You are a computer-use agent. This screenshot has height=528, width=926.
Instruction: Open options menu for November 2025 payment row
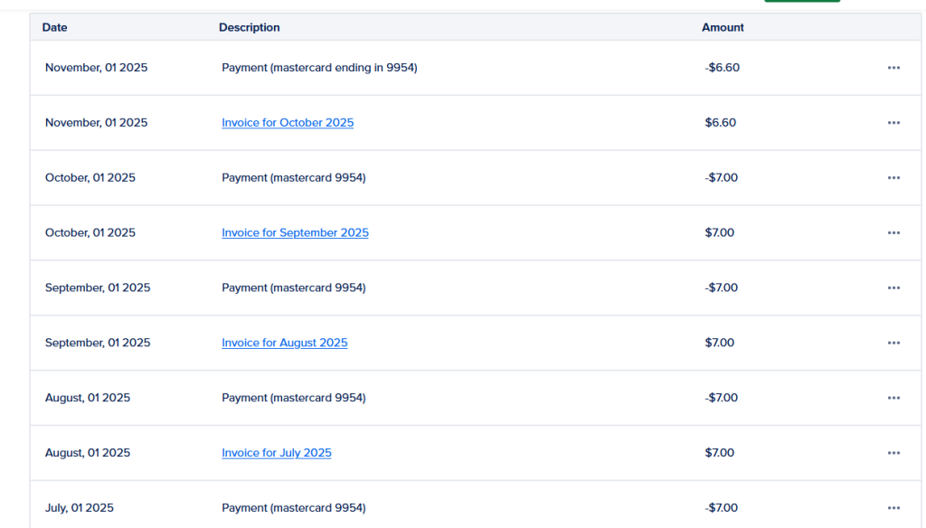click(x=893, y=68)
